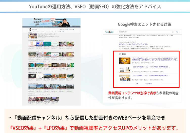Click the search box containing おうちPARK
Viewport: 190px width, 135px height.
[148, 32]
